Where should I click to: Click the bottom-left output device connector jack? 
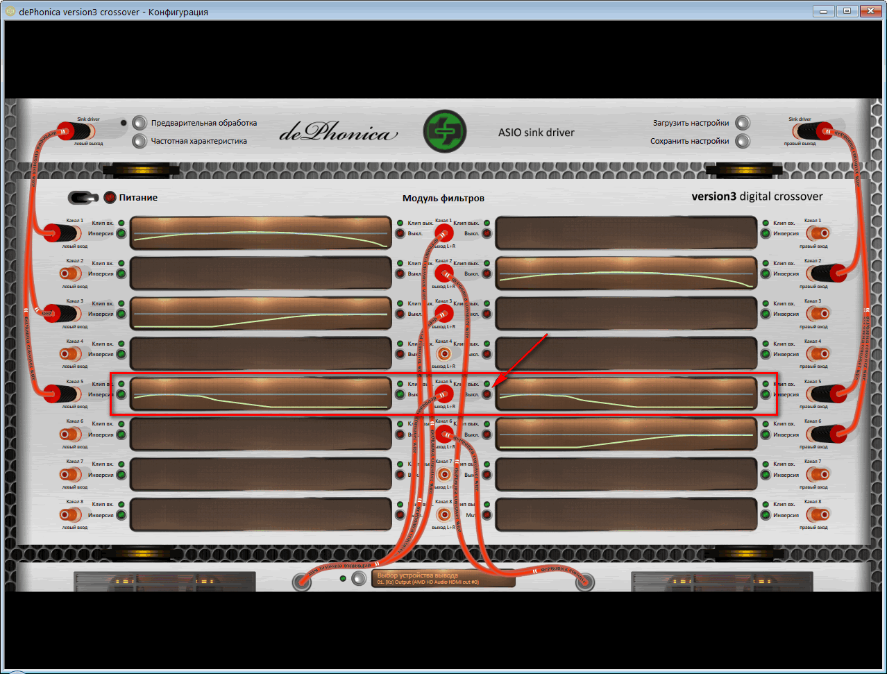click(302, 581)
